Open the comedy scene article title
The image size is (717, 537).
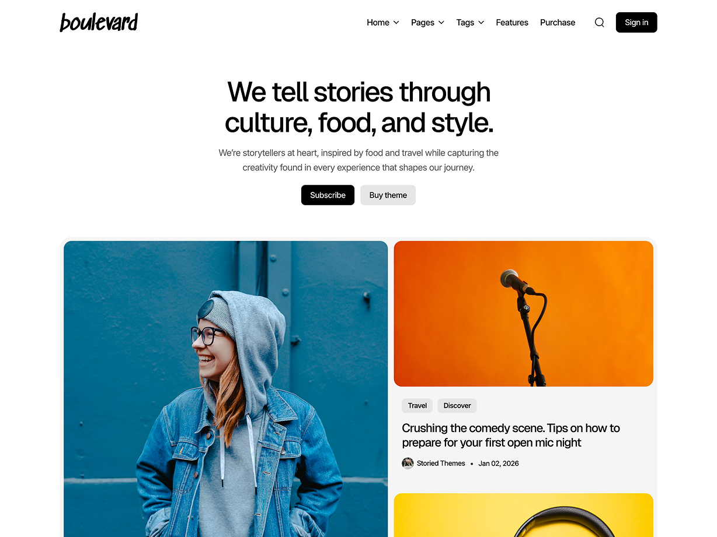point(511,435)
